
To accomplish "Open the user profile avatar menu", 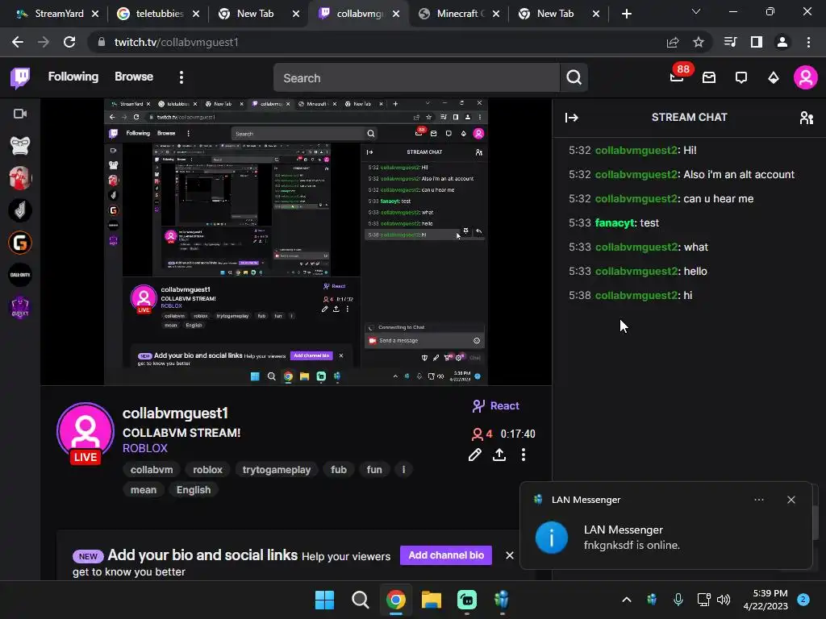I will (x=806, y=77).
